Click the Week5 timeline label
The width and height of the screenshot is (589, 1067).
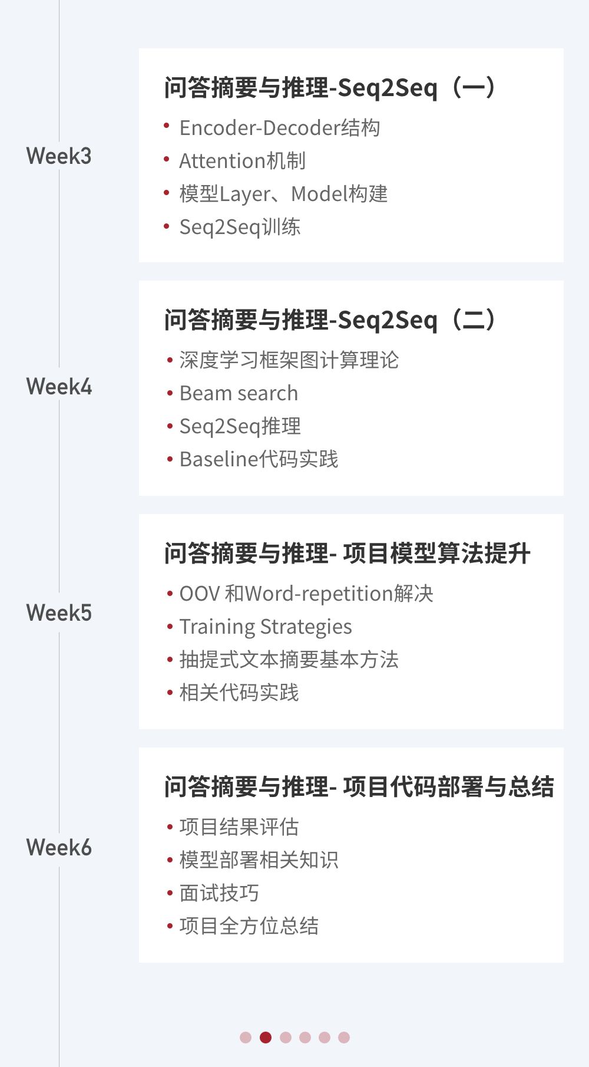point(59,613)
